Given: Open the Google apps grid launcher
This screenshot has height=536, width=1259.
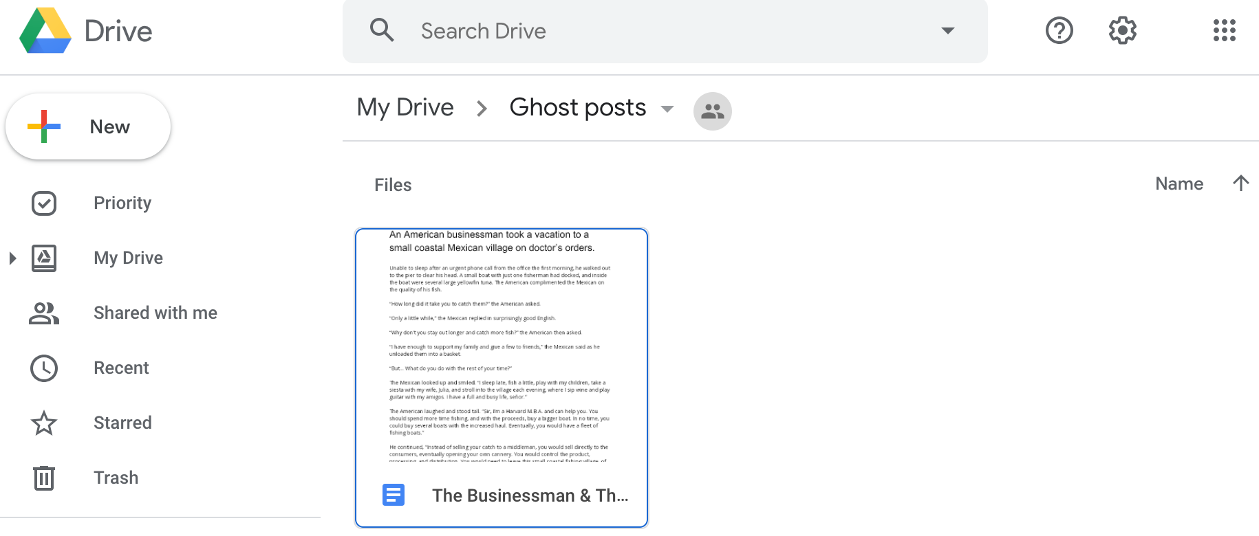Looking at the screenshot, I should (x=1224, y=31).
